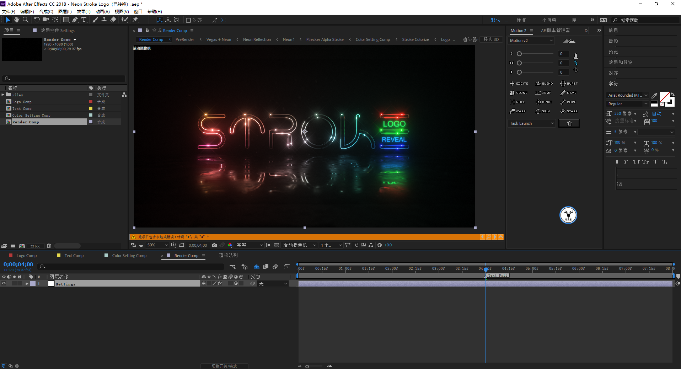The width and height of the screenshot is (681, 369).
Task: Select the Unified Camera tool
Action: click(x=46, y=20)
